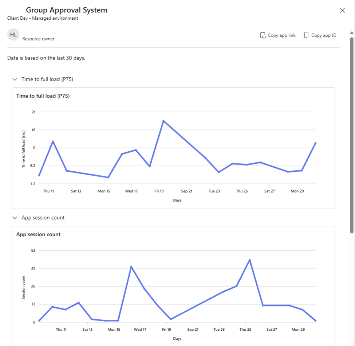Collapse the App session count section chevron
Image resolution: width=355 pixels, height=346 pixels.
click(15, 218)
